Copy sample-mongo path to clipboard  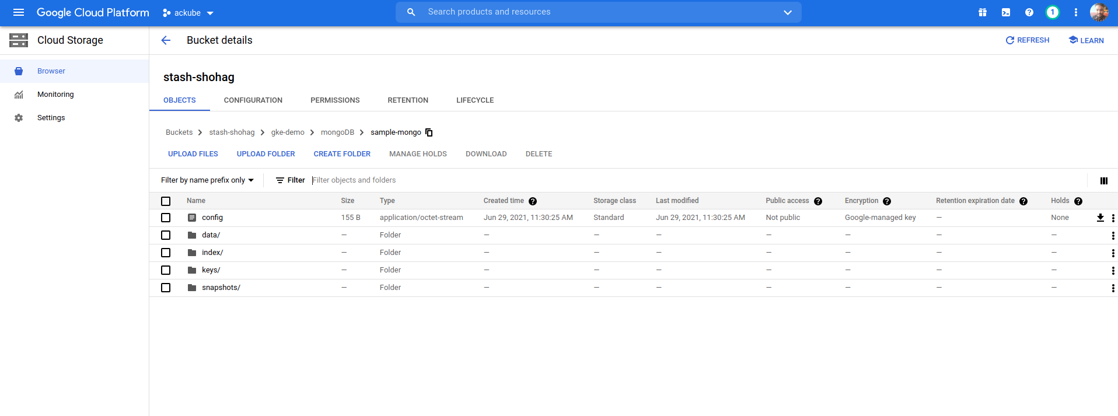pos(429,132)
